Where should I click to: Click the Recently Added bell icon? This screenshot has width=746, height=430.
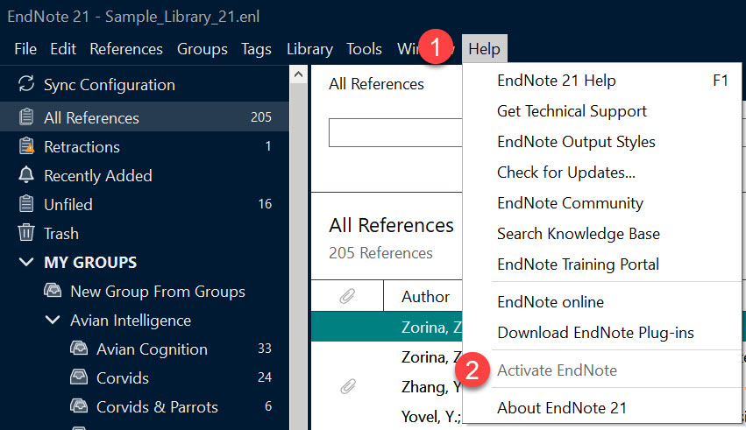(x=26, y=175)
